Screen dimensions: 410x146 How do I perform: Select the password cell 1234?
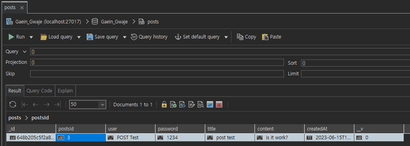pos(180,137)
